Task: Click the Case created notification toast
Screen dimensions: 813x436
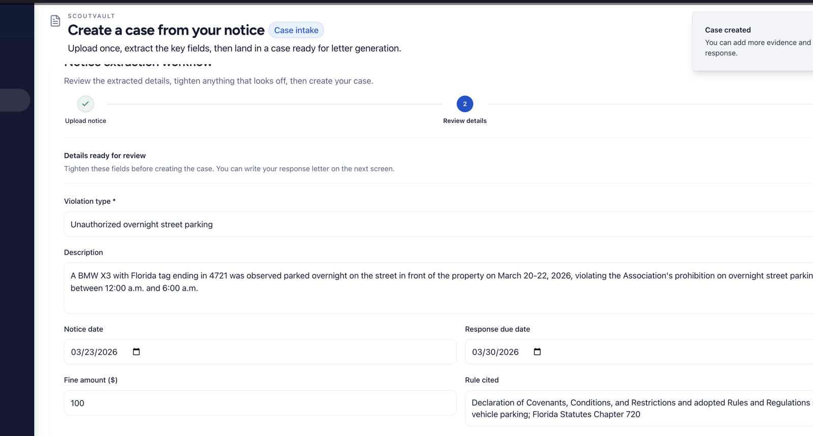Action: click(x=753, y=42)
